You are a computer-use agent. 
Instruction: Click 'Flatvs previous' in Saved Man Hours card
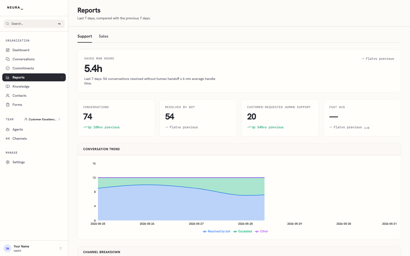click(x=380, y=59)
